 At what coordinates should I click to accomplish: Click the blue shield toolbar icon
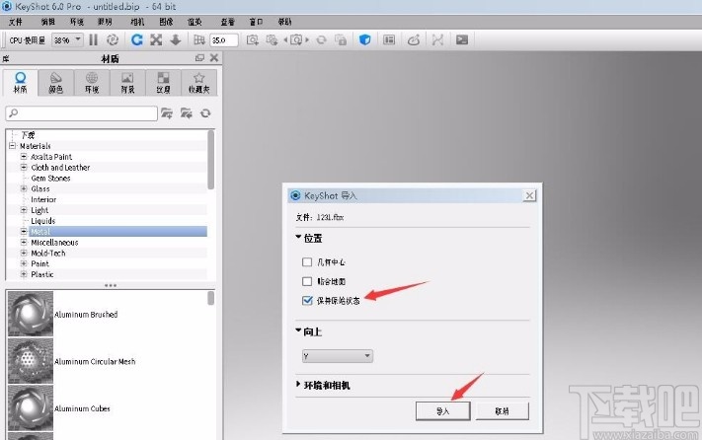[x=365, y=39]
